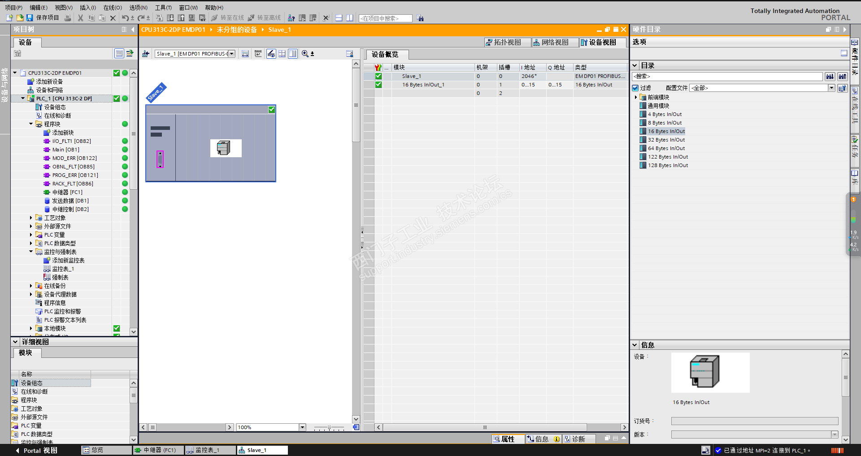Click the 总览 overview taskbar button
The image size is (861, 456).
[106, 450]
